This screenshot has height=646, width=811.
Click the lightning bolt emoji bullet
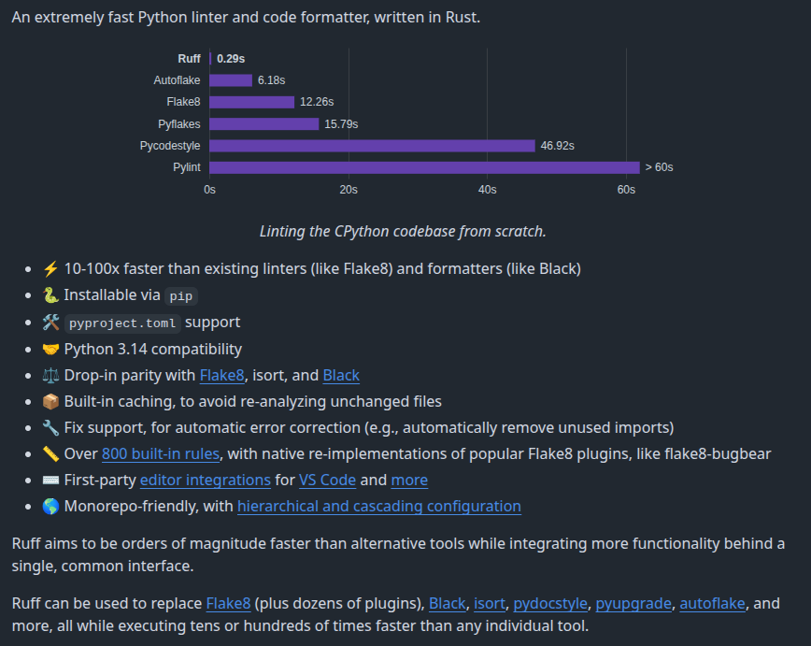tap(50, 269)
